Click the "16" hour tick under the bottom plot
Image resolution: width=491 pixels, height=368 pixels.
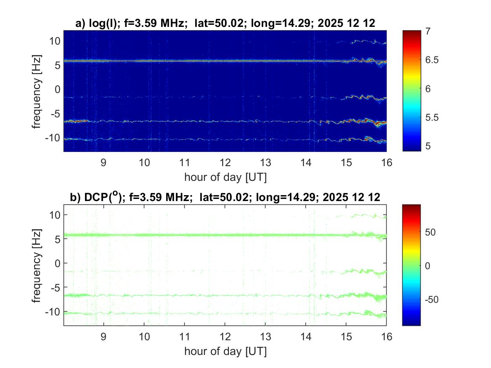point(386,337)
